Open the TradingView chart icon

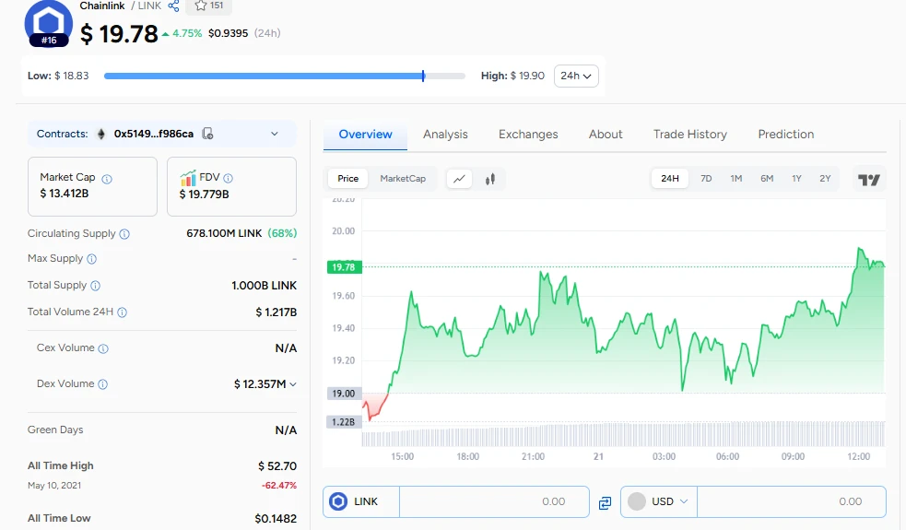click(x=868, y=180)
